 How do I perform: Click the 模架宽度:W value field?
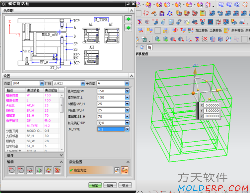[111, 91]
